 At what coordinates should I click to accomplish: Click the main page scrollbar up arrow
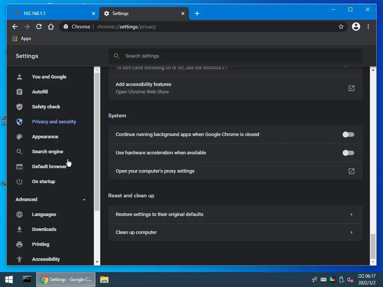click(373, 70)
